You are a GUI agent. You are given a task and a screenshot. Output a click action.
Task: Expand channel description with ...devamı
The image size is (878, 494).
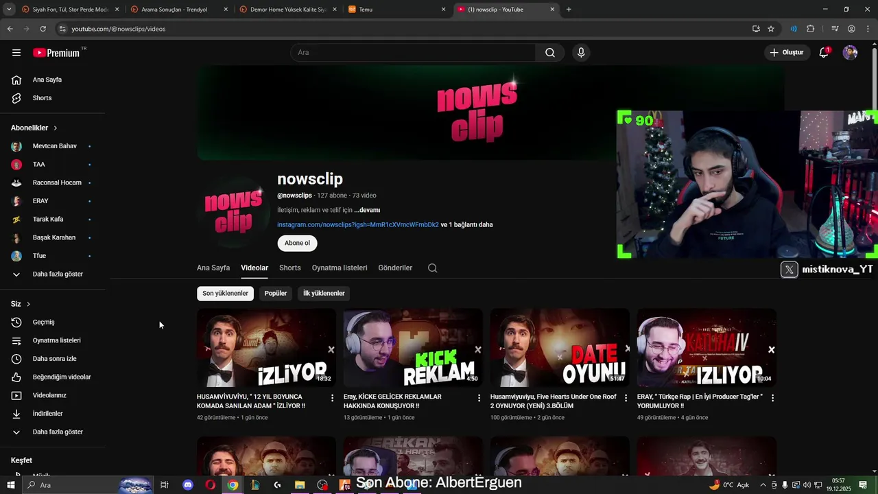point(367,210)
